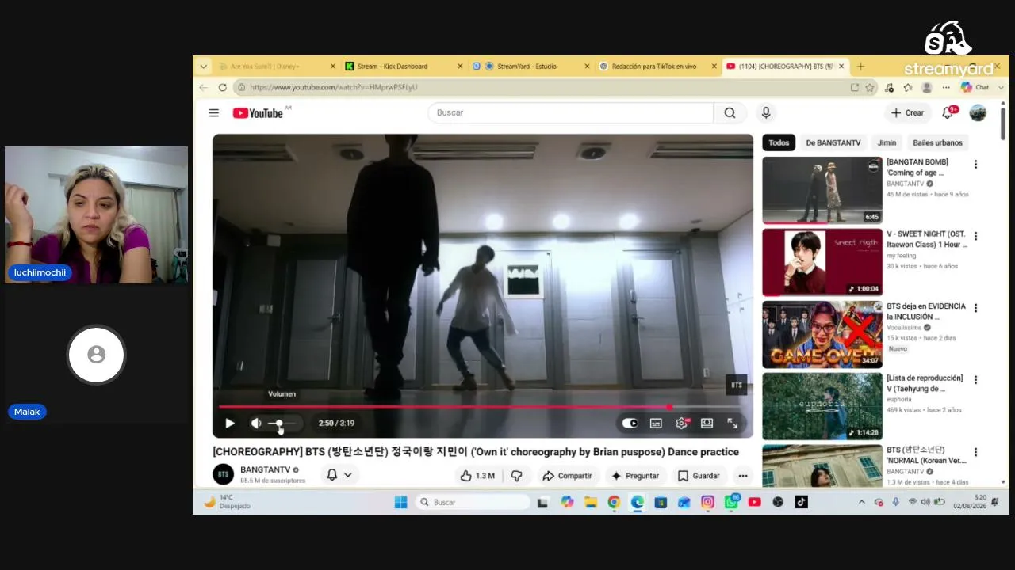Viewport: 1015px width, 570px height.
Task: Start voice search with the microphone
Action: coord(766,112)
